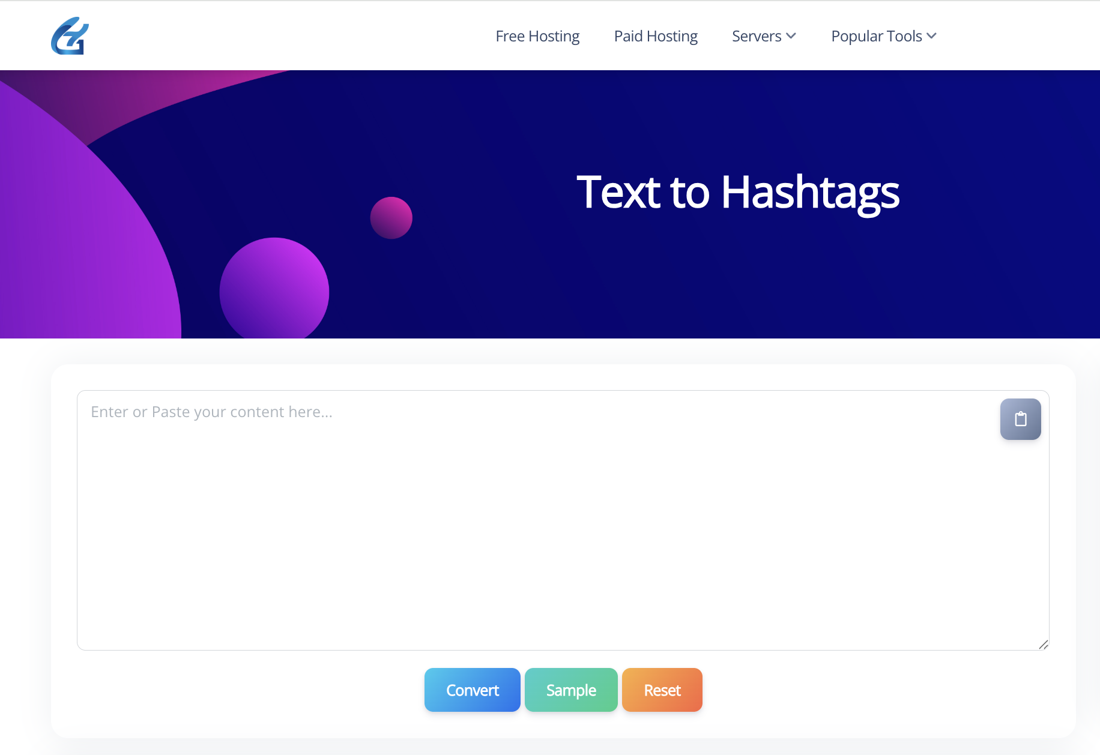Viewport: 1100px width, 755px height.
Task: Click the large purple sphere in banner
Action: [x=274, y=290]
